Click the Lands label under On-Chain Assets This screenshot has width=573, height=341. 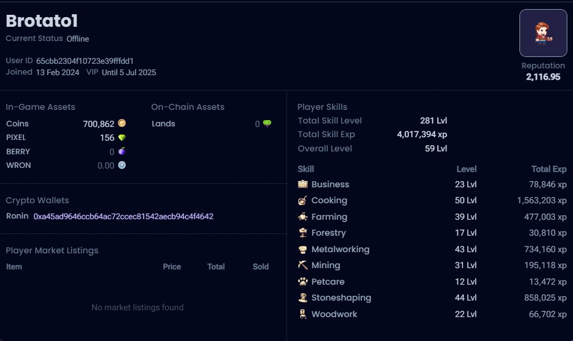(x=163, y=124)
